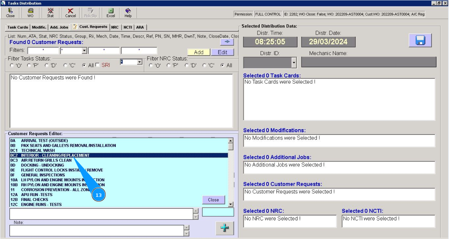Click the third Filters input field
Viewport: 449px width, 239px height.
(104, 51)
